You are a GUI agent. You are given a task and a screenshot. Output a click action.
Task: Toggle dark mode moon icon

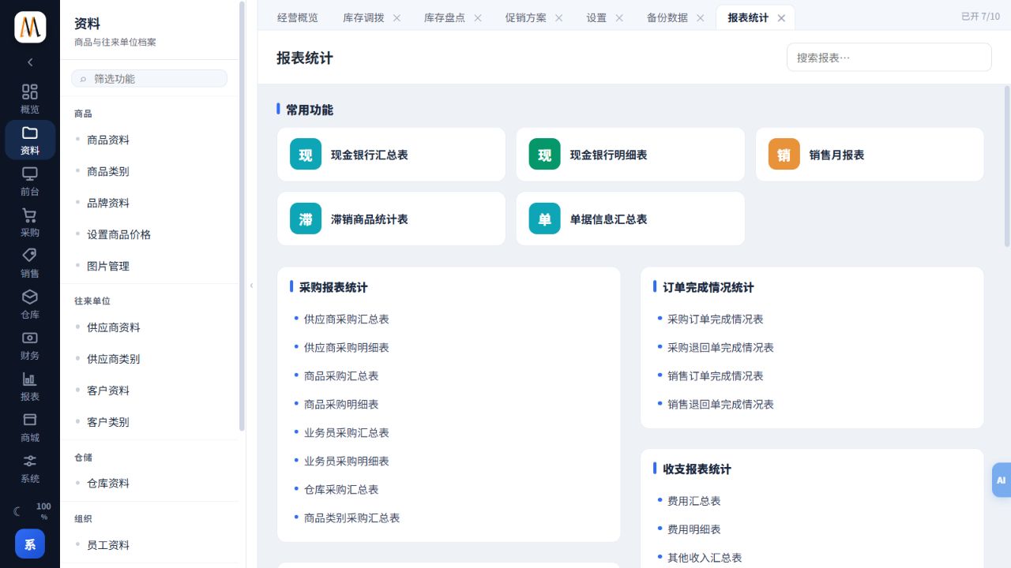point(17,511)
